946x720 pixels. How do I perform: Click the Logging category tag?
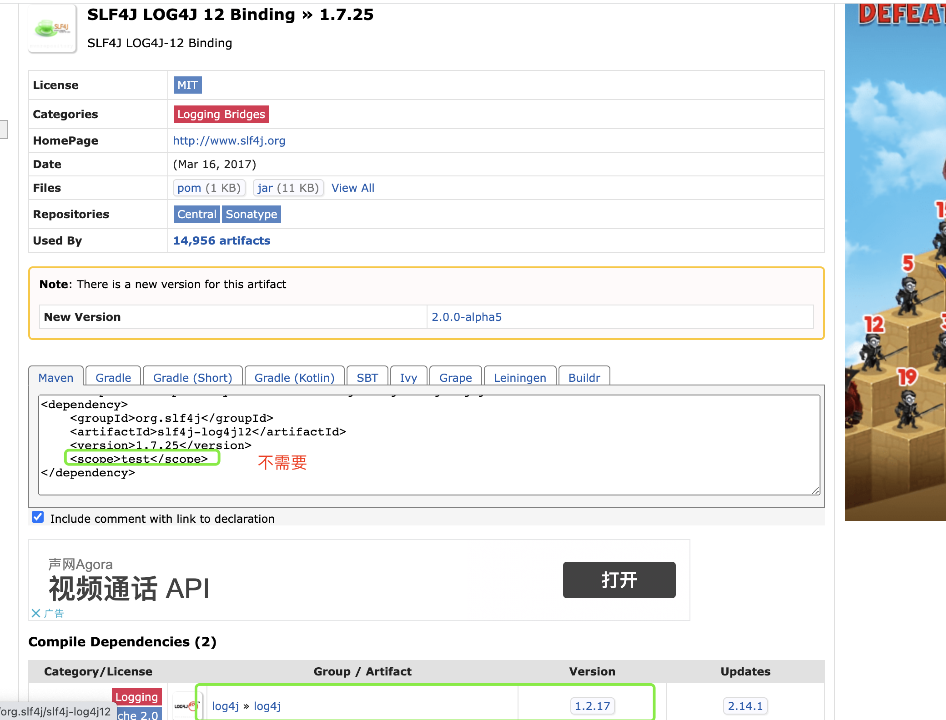point(136,697)
